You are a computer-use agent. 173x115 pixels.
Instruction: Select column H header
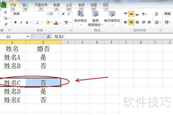click(x=141, y=42)
